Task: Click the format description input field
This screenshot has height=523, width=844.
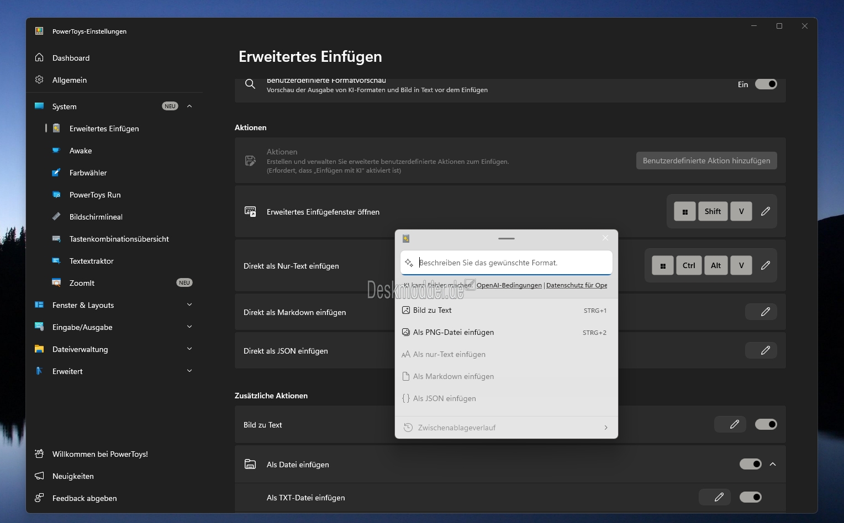Action: [x=507, y=263]
